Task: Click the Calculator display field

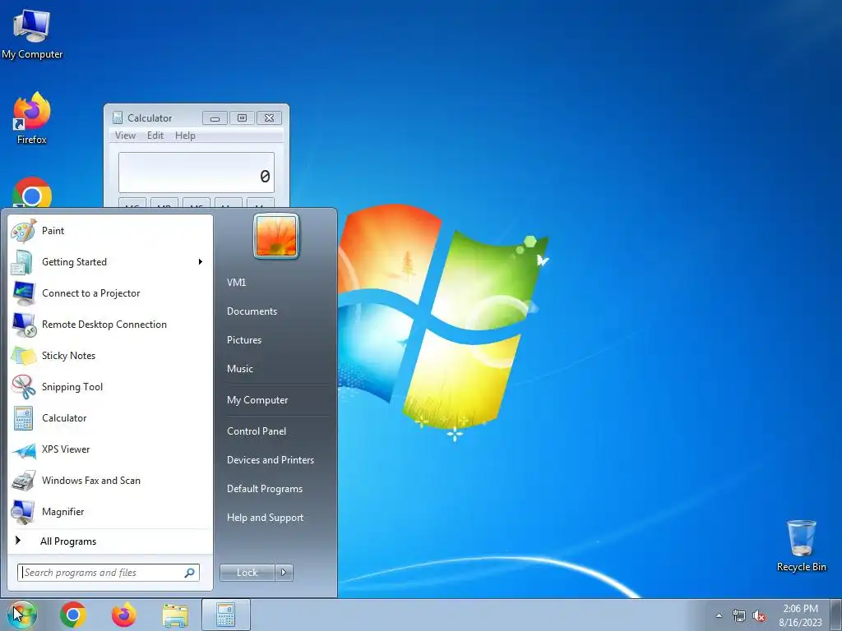Action: coord(197,173)
